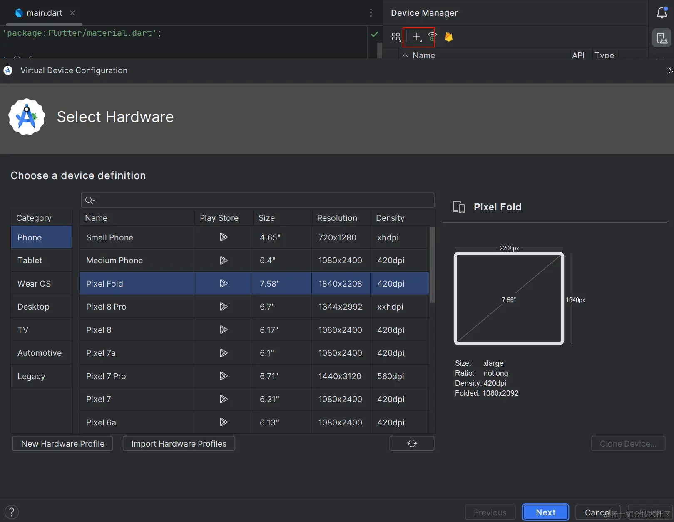Click the group devices icon in Device Manager
Screen dimensions: 674x522
[396, 37]
